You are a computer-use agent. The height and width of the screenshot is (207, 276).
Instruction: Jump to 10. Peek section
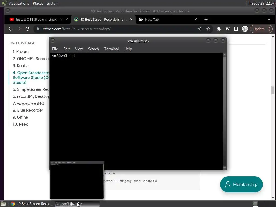(x=20, y=124)
